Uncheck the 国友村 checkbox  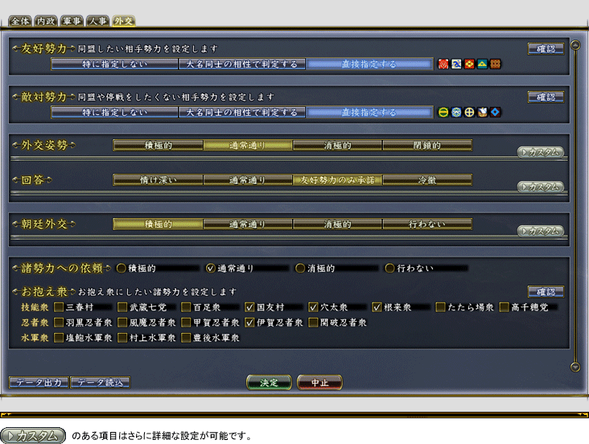(250, 306)
